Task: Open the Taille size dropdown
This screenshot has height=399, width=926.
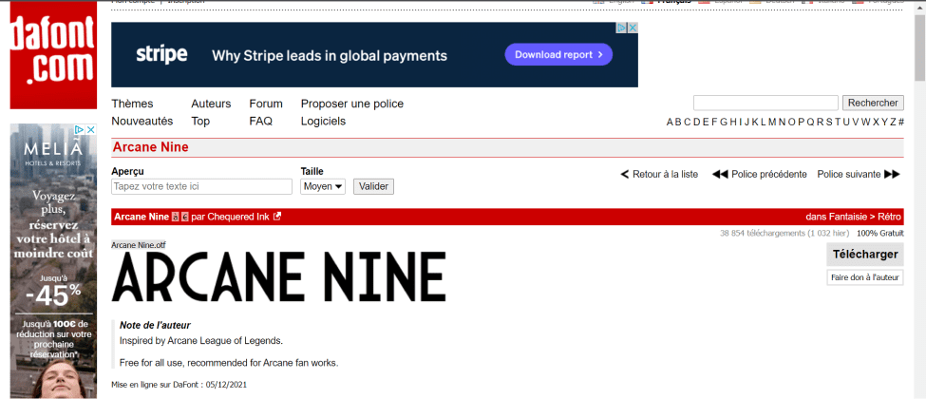Action: (x=323, y=186)
